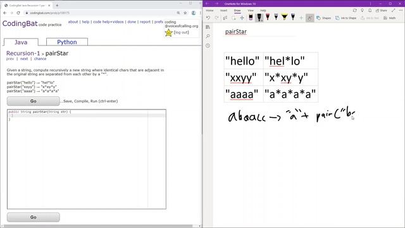Click the "xxyy" table cell in OneNote
405x228 pixels.
pyautogui.click(x=244, y=77)
